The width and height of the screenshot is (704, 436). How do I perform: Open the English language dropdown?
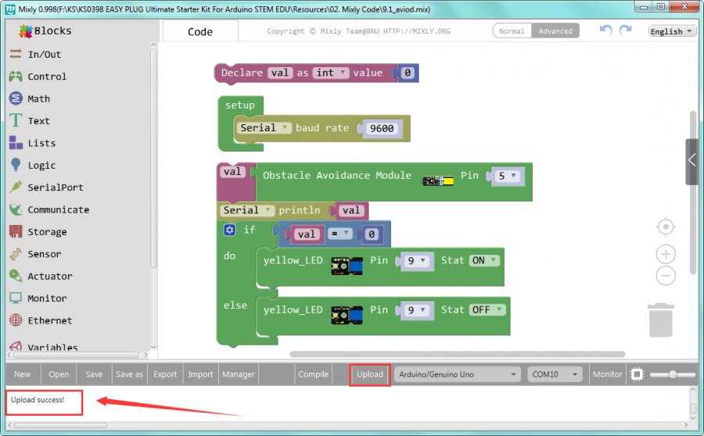[x=671, y=31]
